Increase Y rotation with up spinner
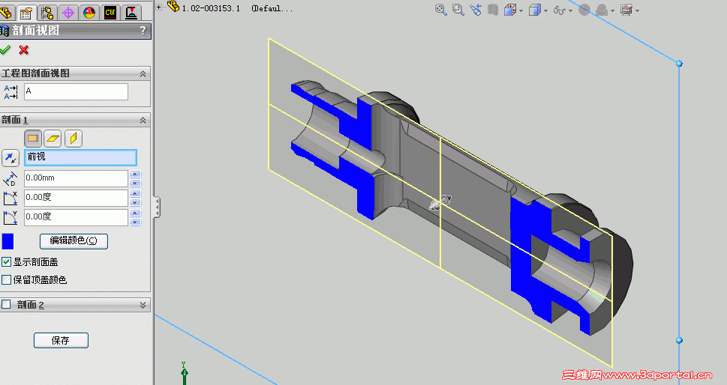 click(x=135, y=213)
